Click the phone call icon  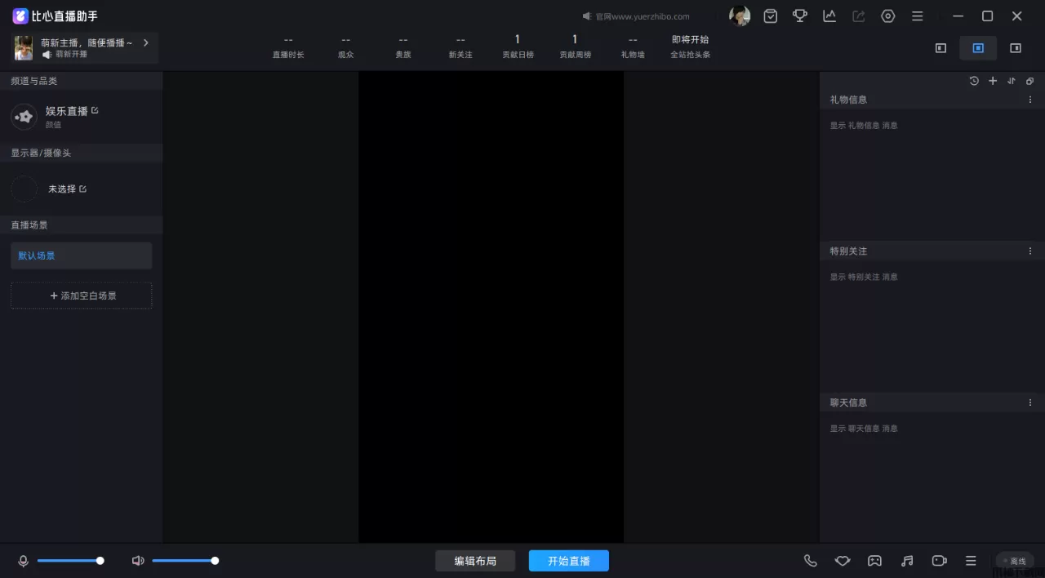pos(811,561)
